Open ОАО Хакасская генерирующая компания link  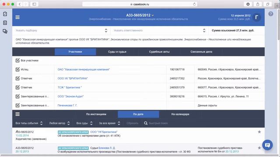(84, 69)
